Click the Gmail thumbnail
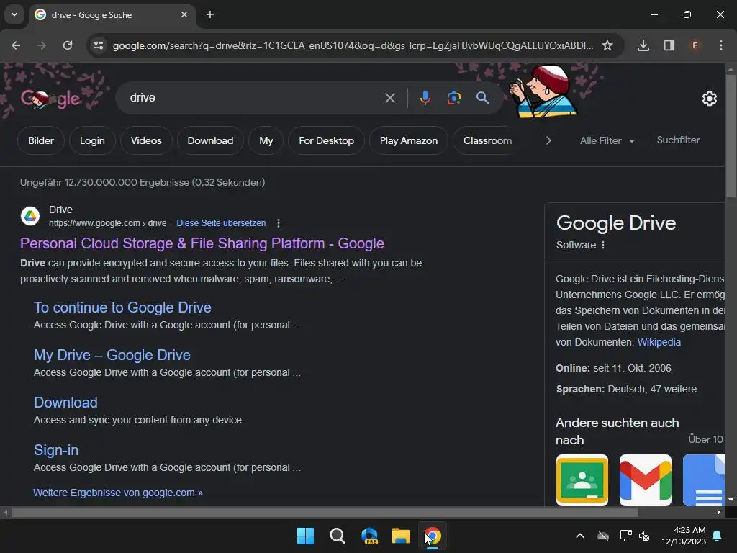Screen dimensions: 737x553 click(646, 480)
